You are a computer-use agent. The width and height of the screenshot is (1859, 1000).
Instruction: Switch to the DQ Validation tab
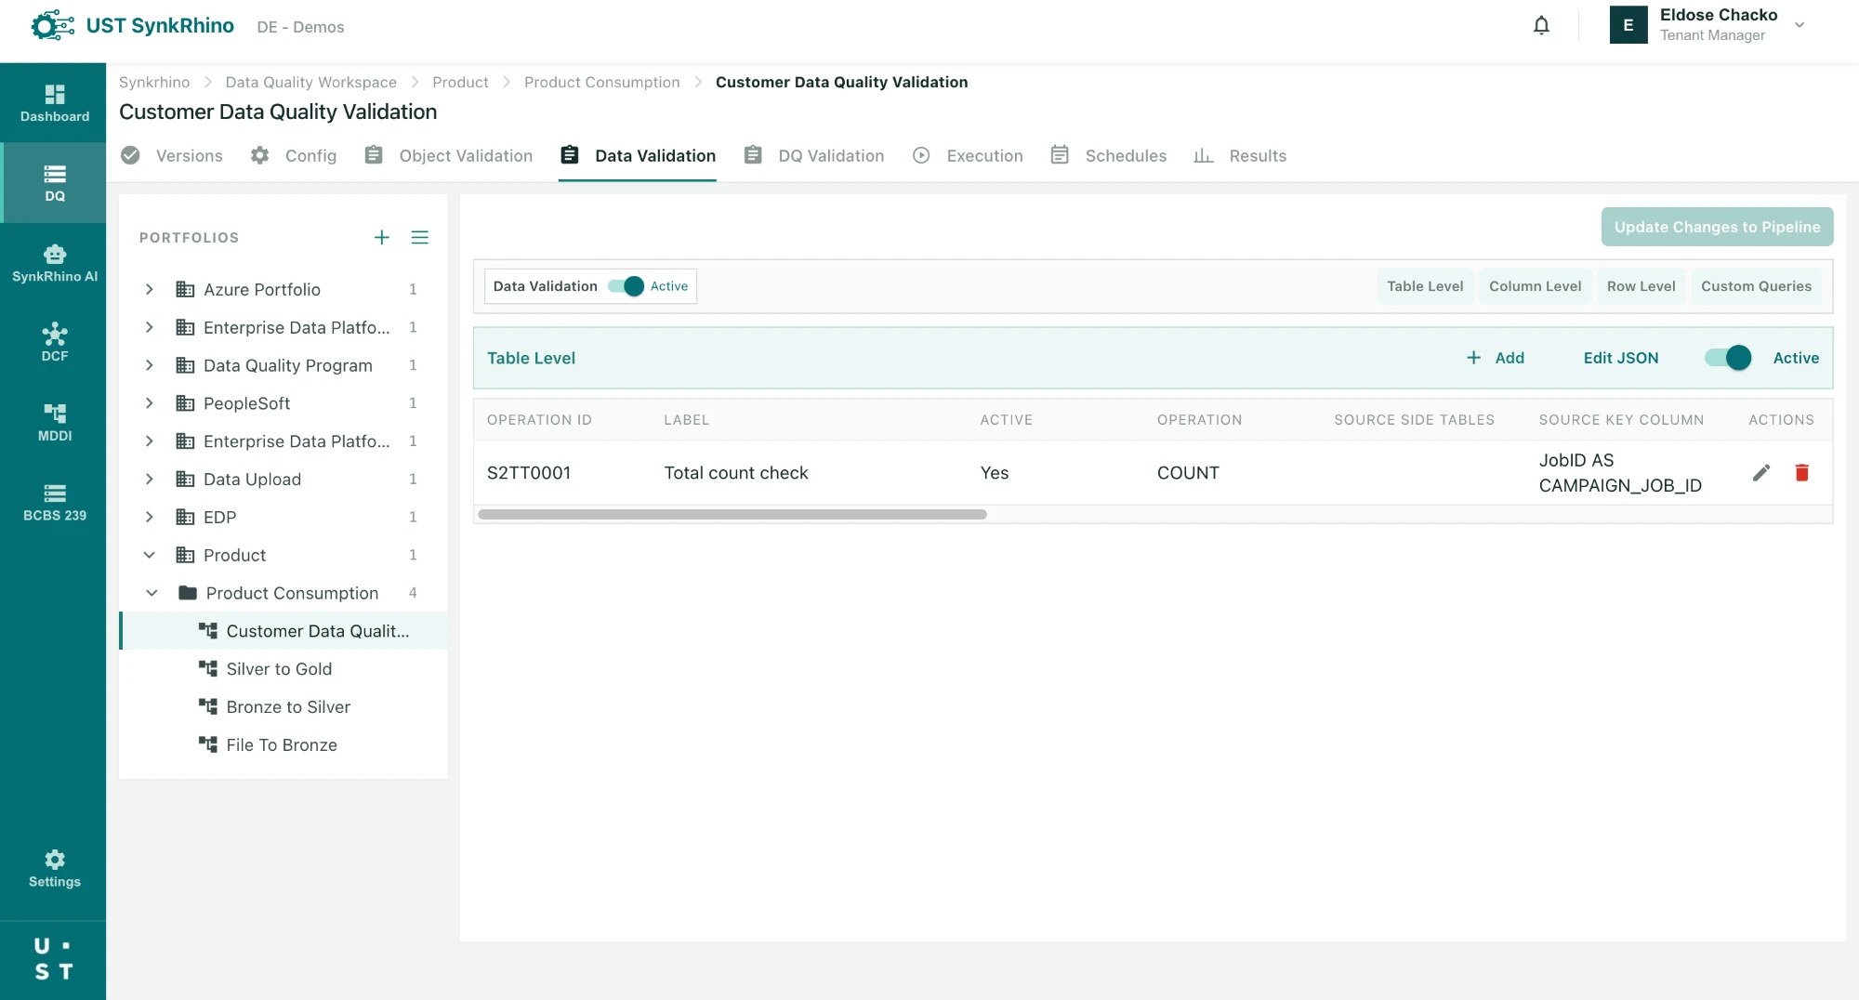813,156
